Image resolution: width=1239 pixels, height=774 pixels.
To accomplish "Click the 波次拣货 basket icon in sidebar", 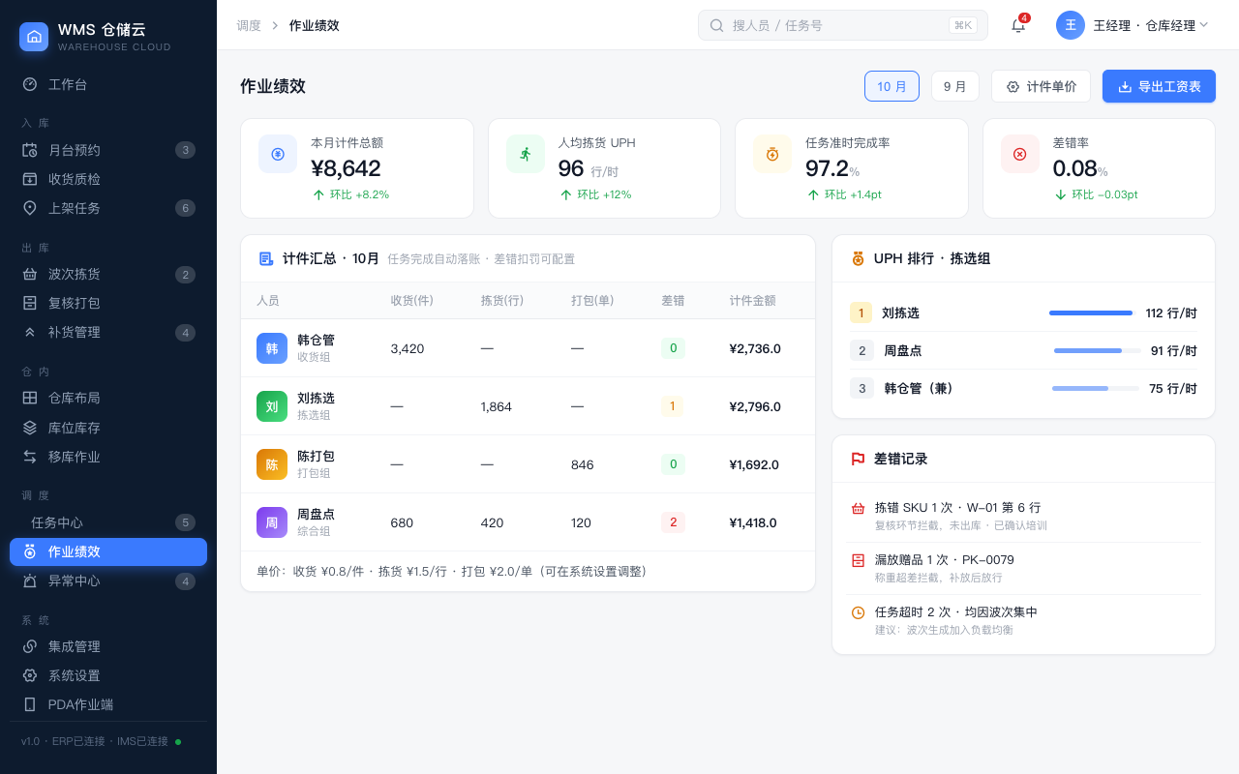I will (30, 274).
